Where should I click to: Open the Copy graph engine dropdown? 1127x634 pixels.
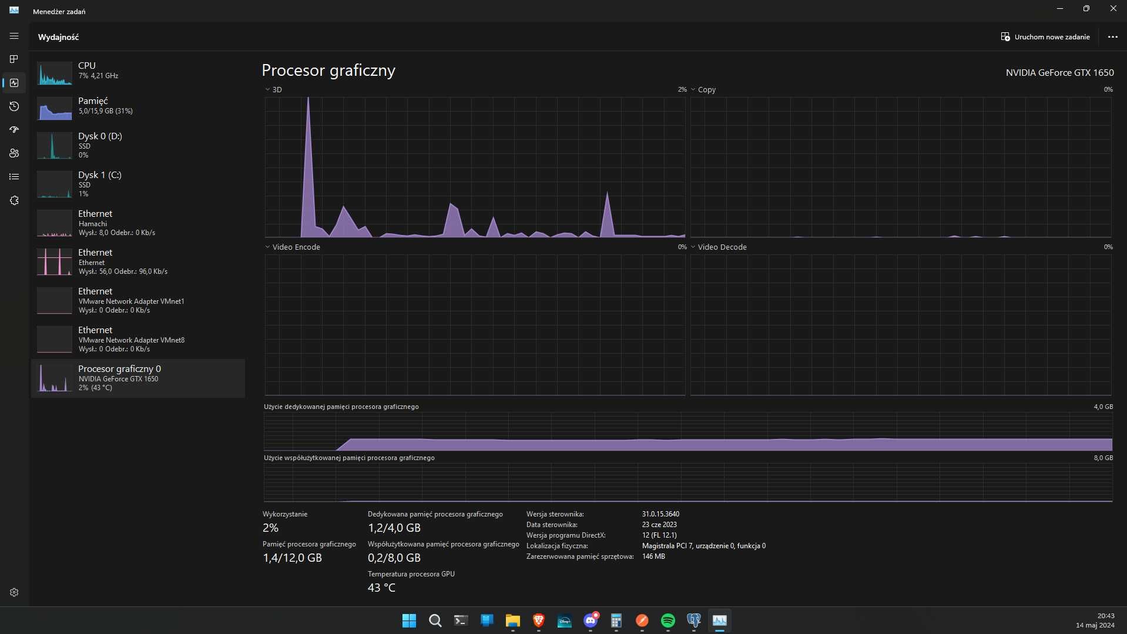703,89
